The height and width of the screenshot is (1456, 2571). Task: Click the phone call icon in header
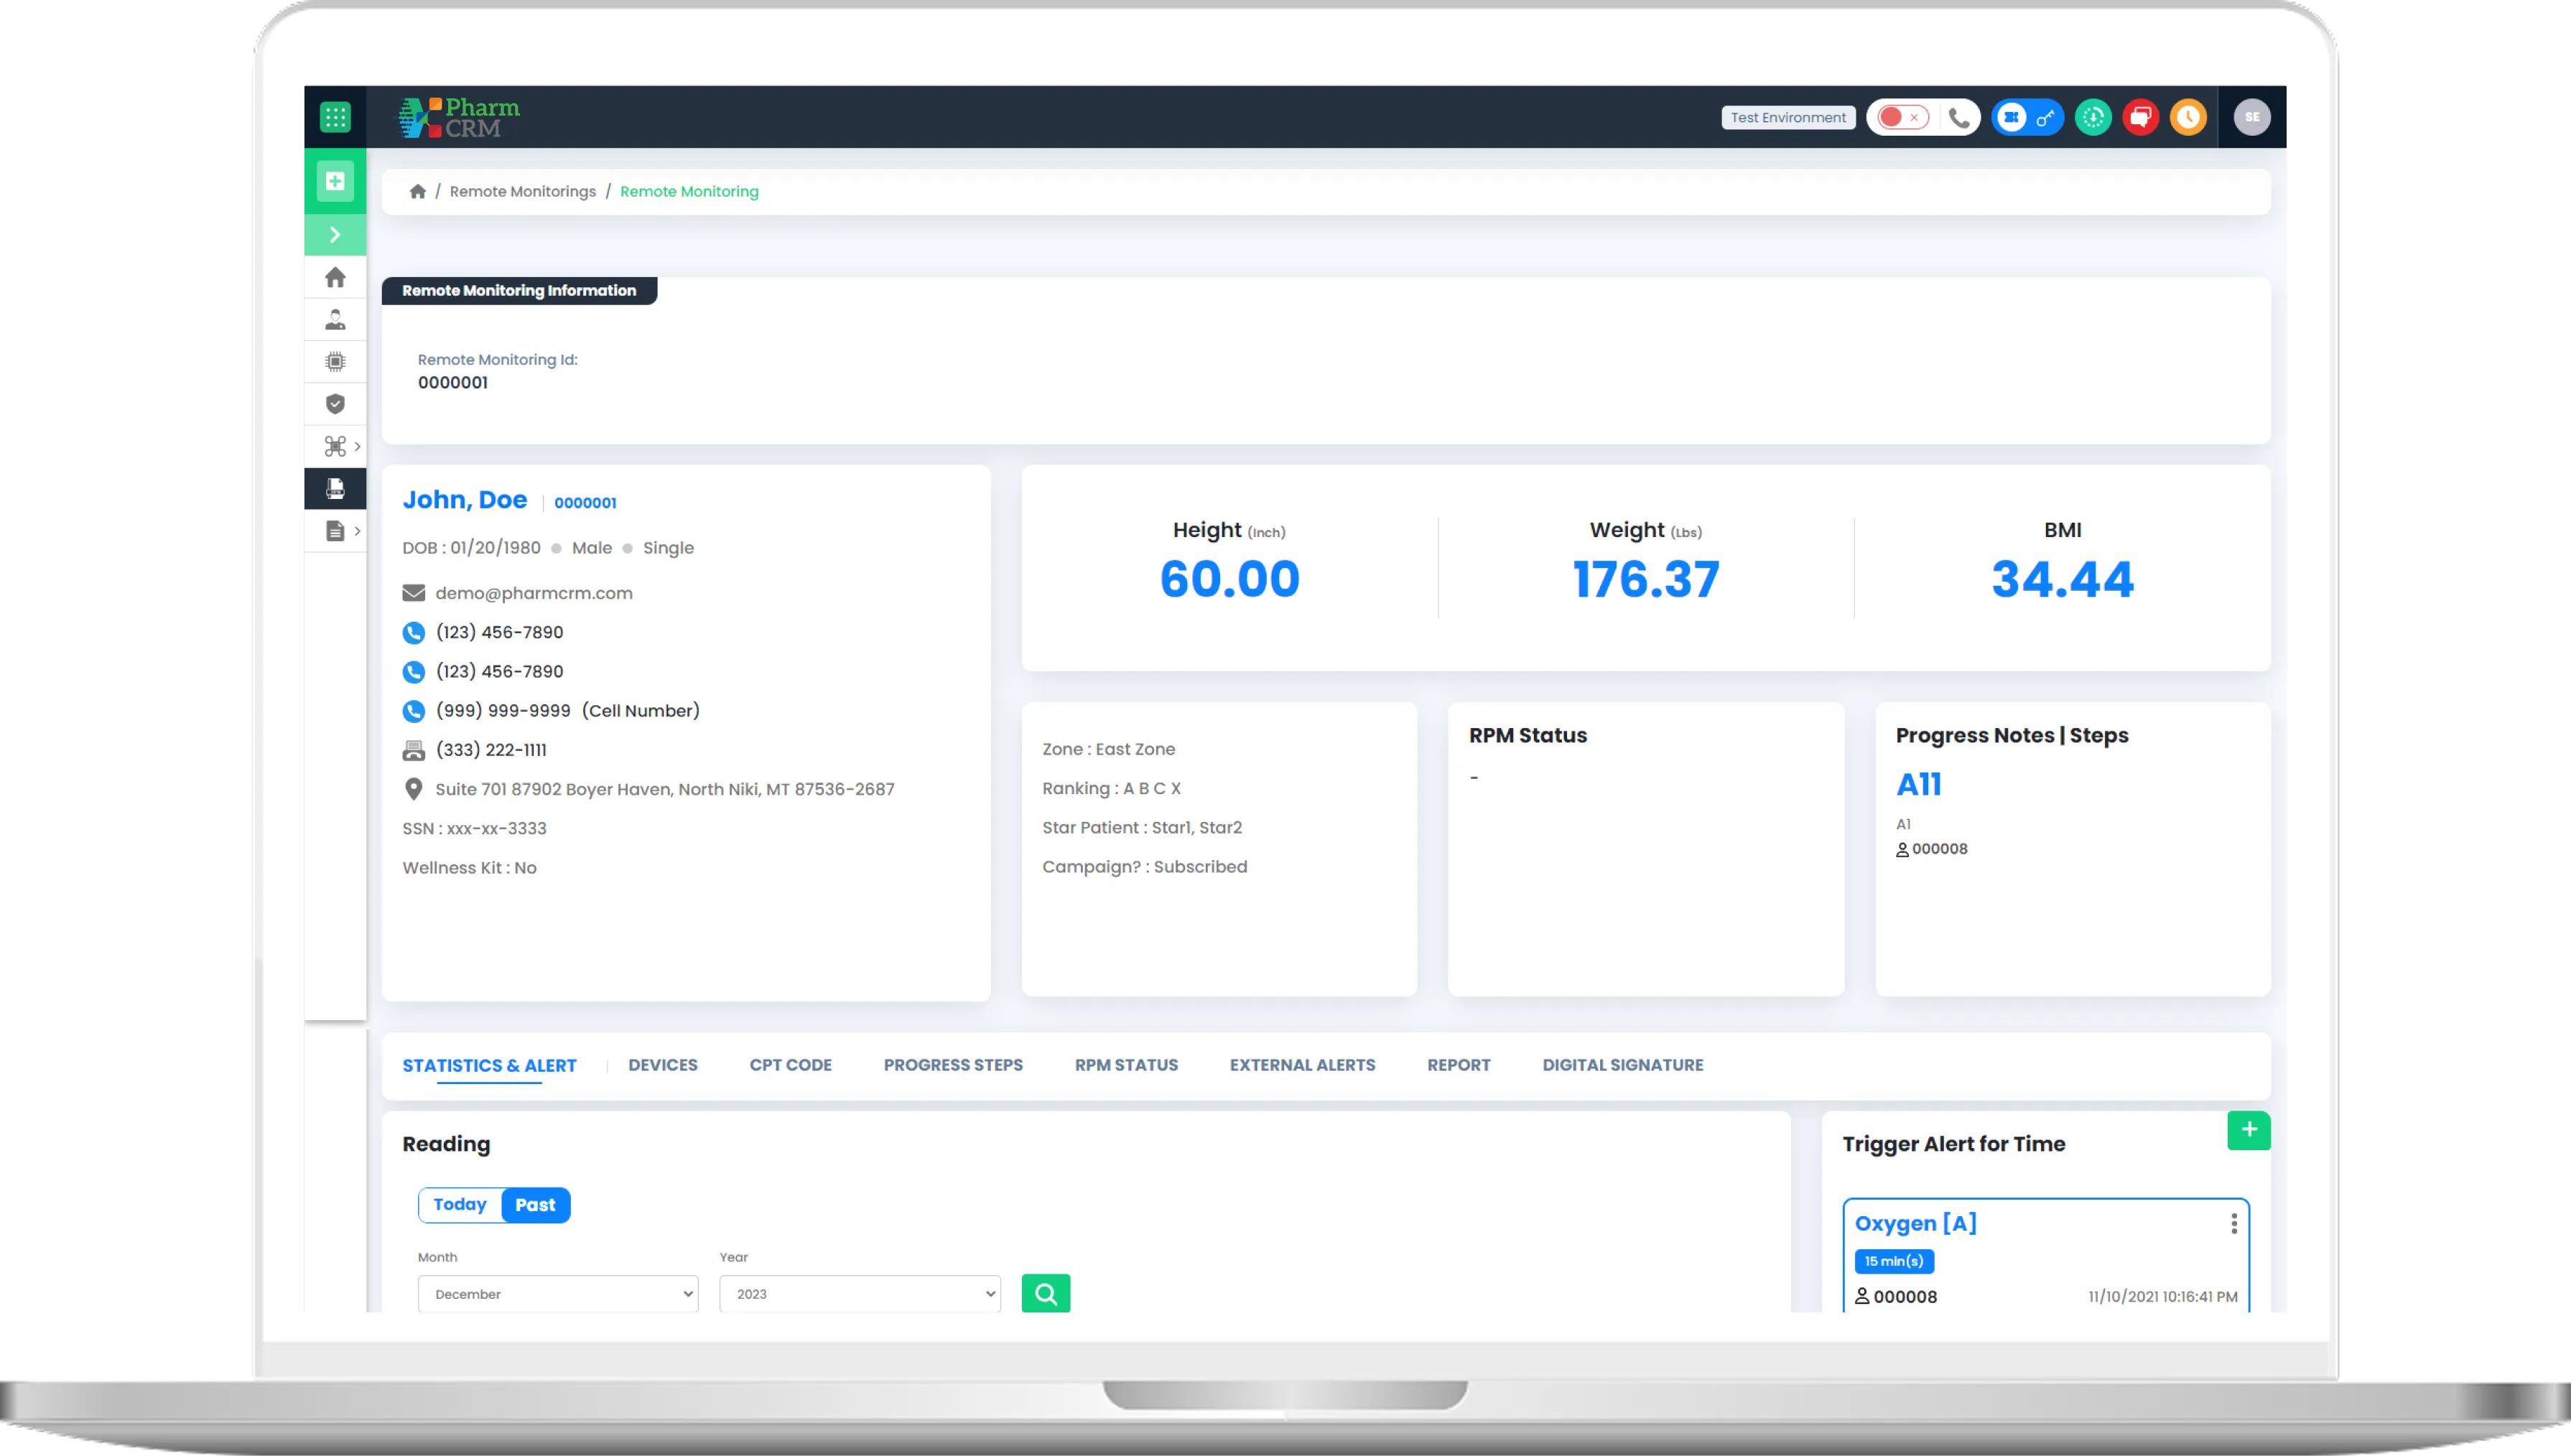tap(1959, 117)
